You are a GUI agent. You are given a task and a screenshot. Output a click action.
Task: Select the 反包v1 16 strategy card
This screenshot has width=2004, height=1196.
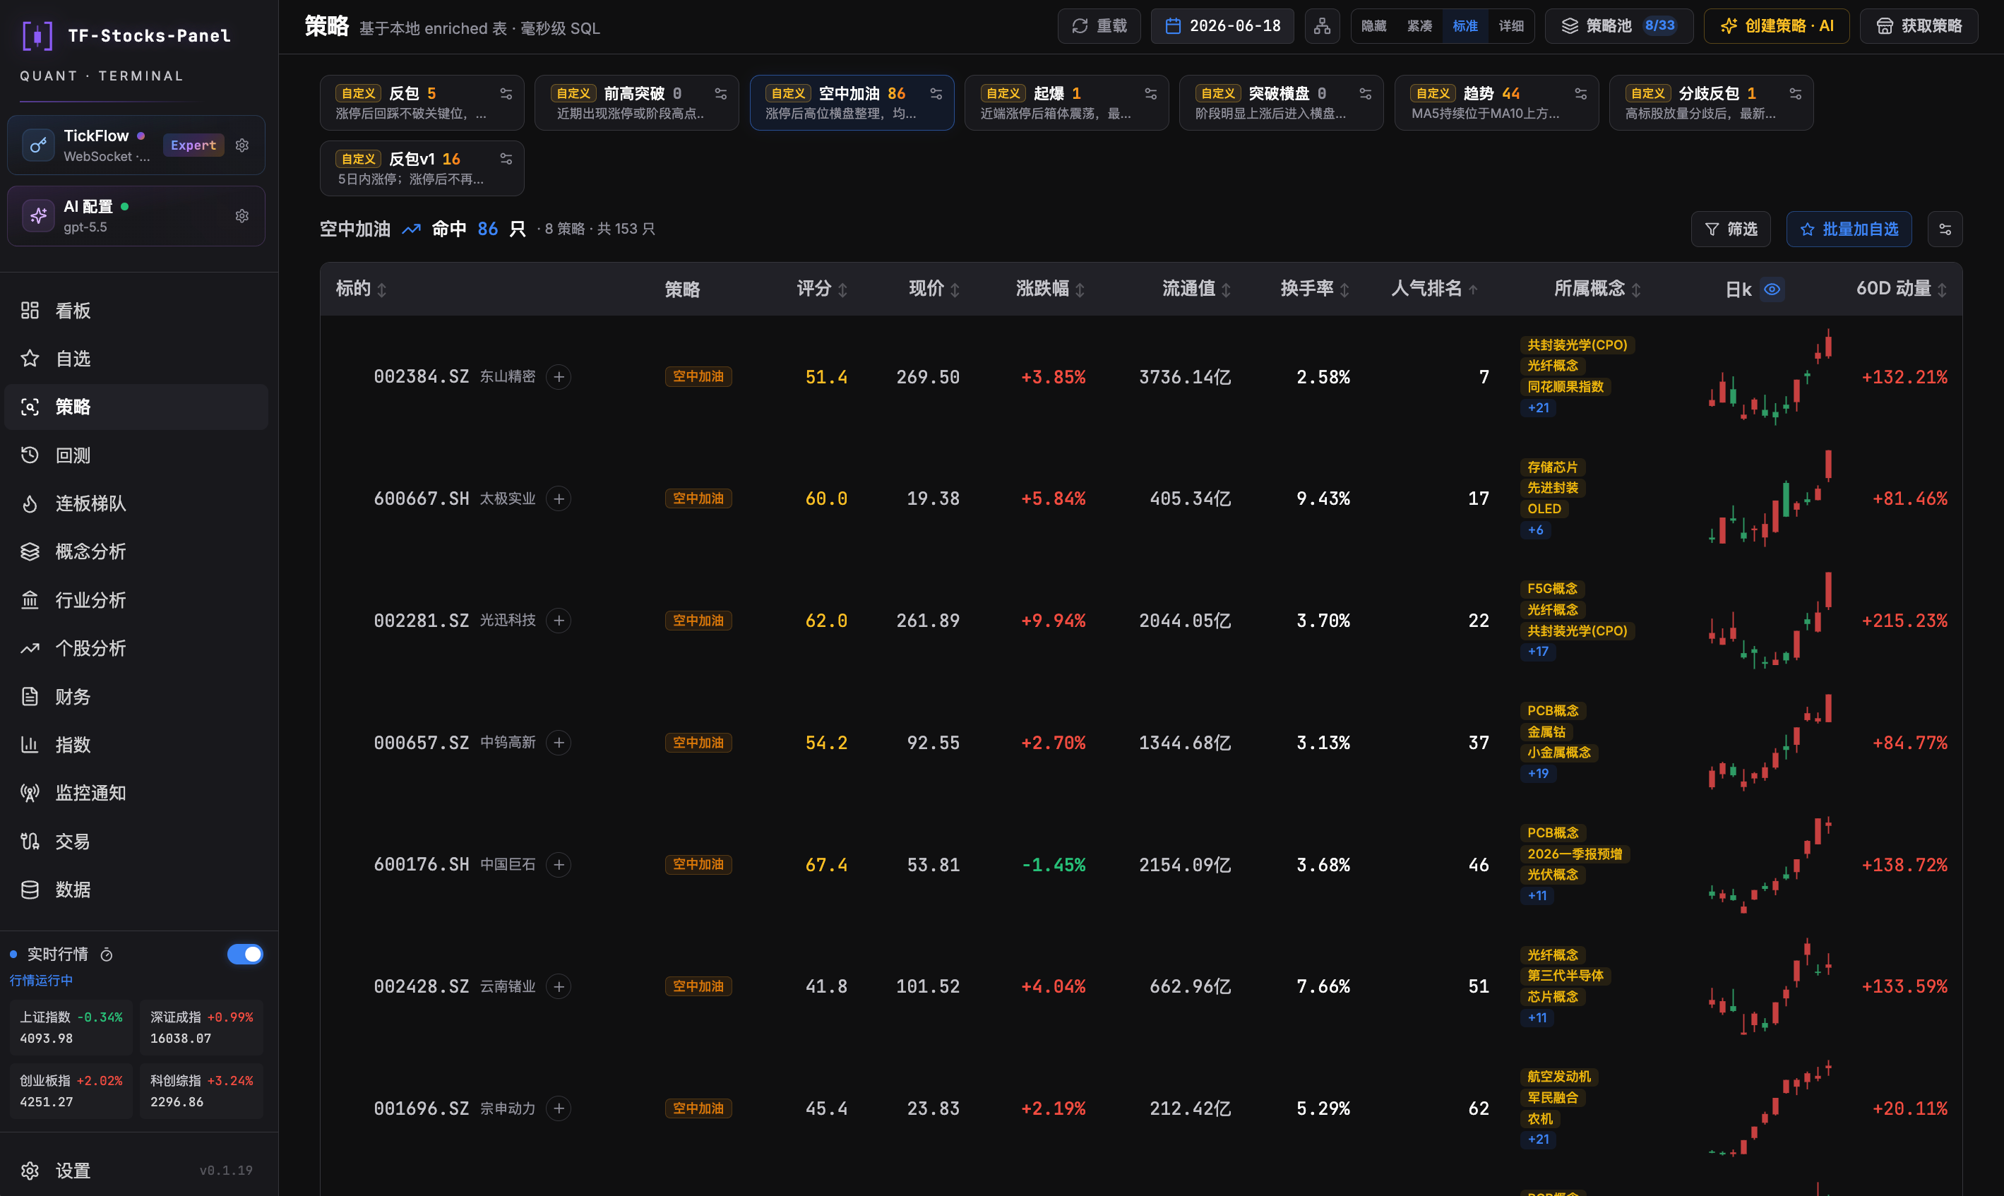422,167
